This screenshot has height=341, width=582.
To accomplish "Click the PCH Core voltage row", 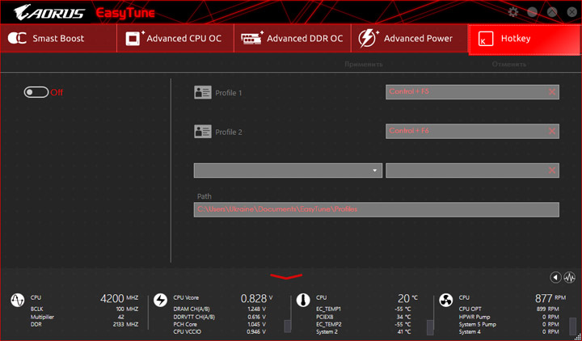I will point(219,324).
